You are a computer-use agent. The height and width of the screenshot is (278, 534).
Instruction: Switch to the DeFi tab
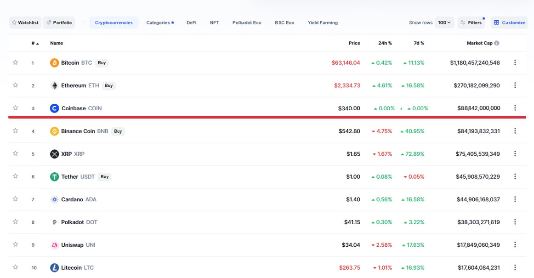191,23
